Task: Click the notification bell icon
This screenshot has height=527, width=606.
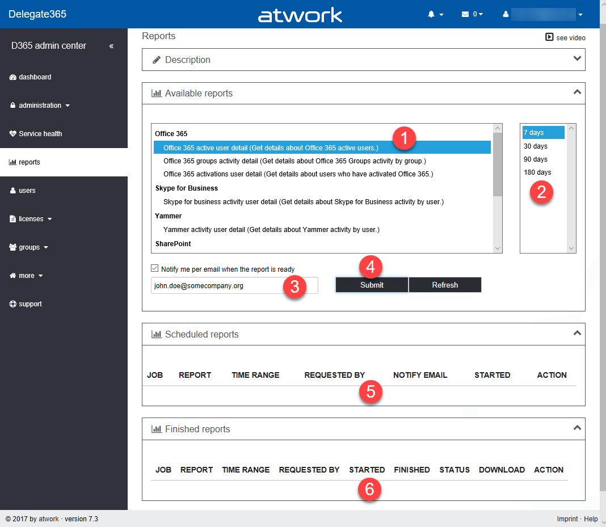Action: 431,14
